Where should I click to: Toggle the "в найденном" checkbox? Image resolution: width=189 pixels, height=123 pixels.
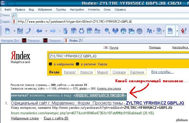(x=51, y=64)
